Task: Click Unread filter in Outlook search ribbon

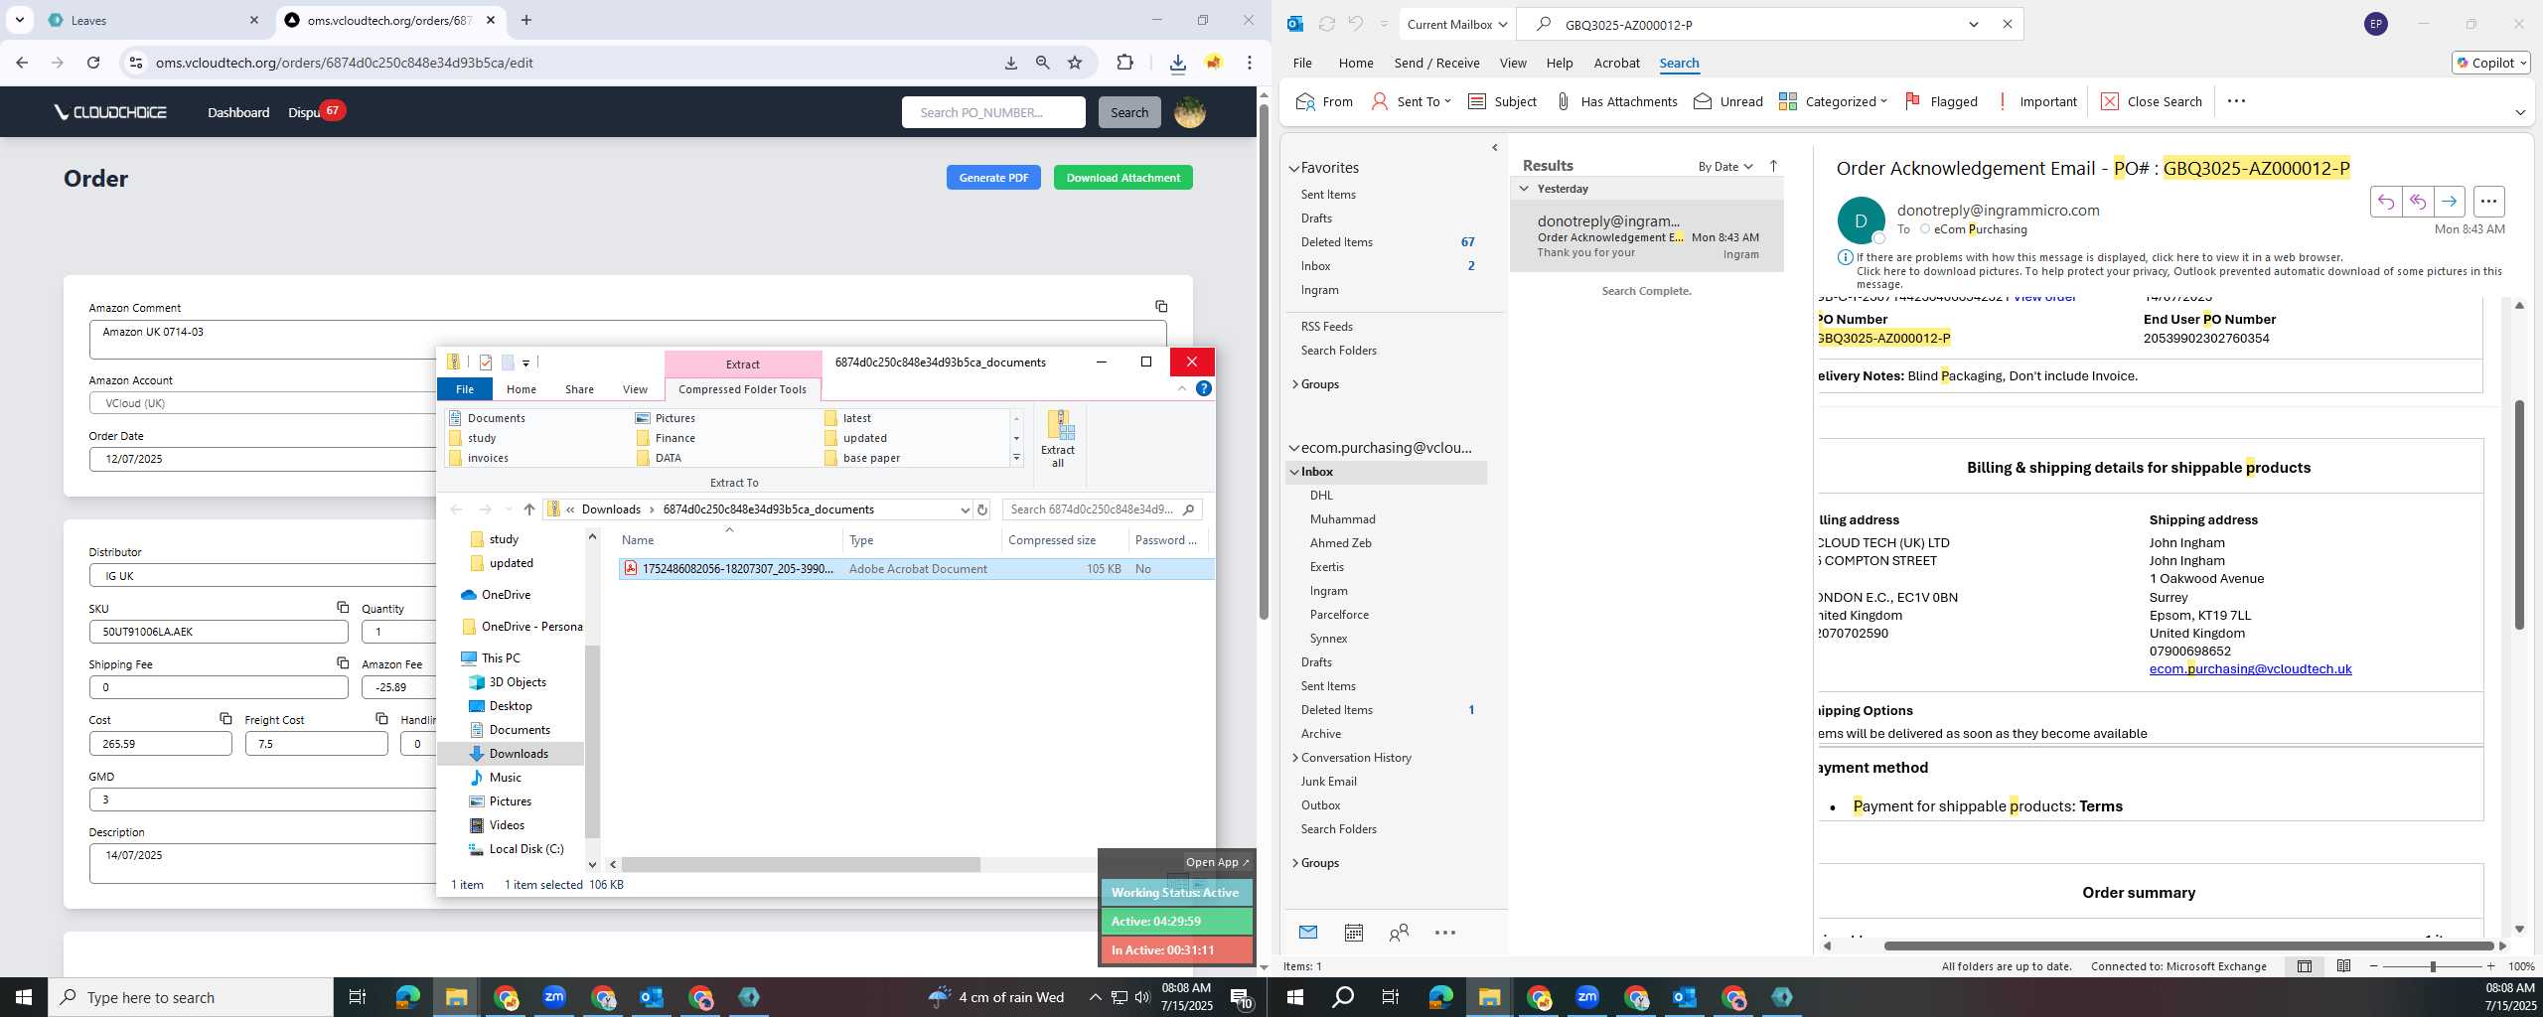Action: click(x=1728, y=101)
